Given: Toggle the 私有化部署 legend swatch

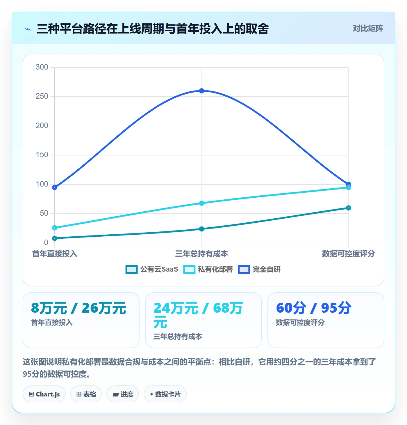Looking at the screenshot, I should click(189, 270).
